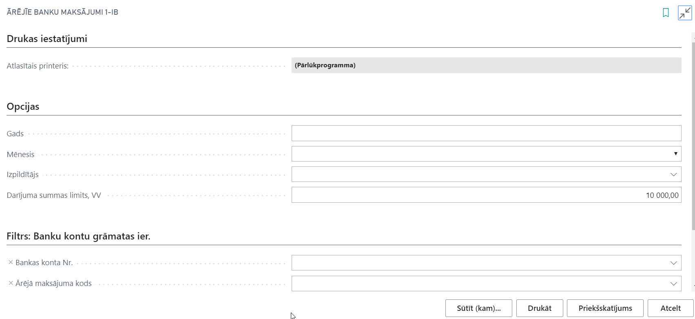This screenshot has height=319, width=695.
Task: Click the Drukas iestatījumi section heading
Action: [x=47, y=39]
